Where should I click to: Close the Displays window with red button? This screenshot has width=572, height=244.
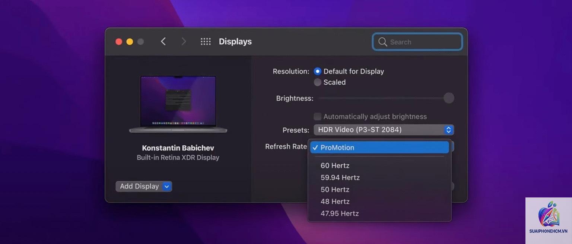(x=119, y=42)
